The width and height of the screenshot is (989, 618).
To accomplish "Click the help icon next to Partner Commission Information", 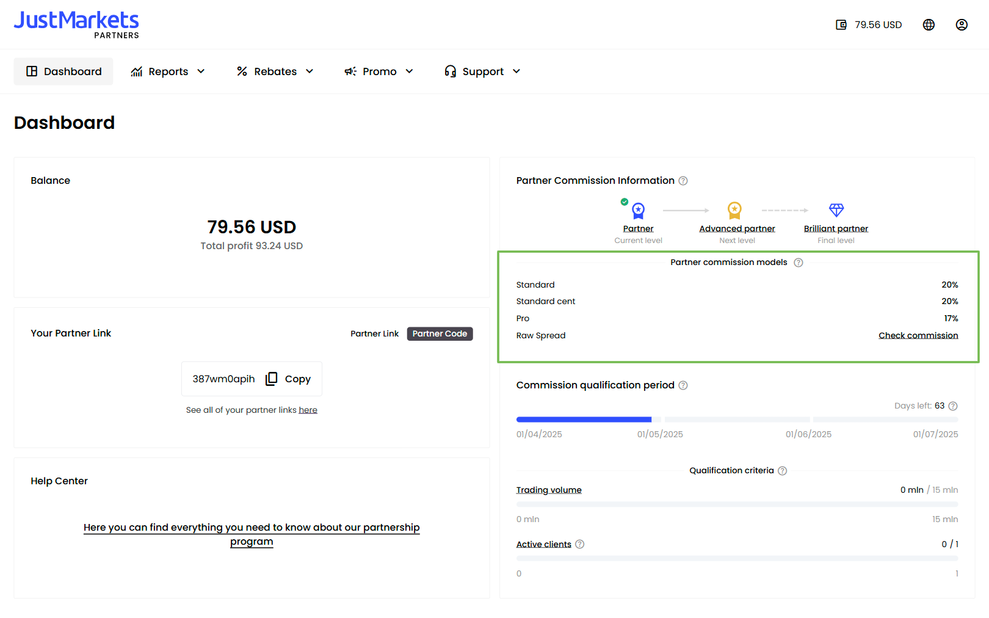I will [x=683, y=181].
